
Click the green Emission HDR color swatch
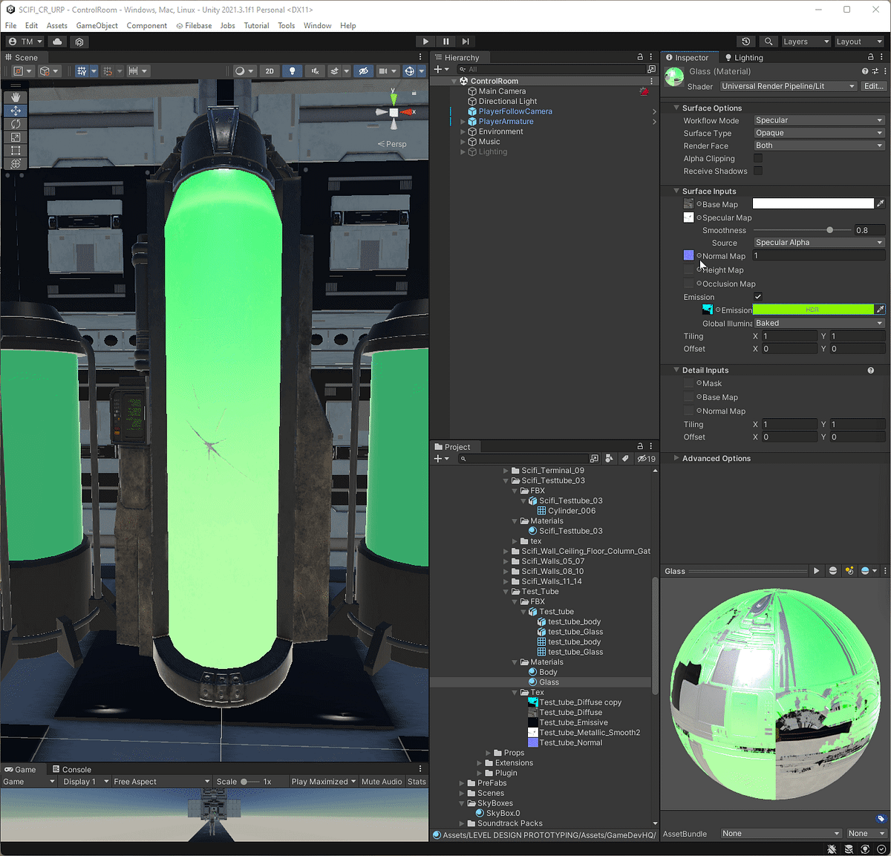click(x=813, y=310)
